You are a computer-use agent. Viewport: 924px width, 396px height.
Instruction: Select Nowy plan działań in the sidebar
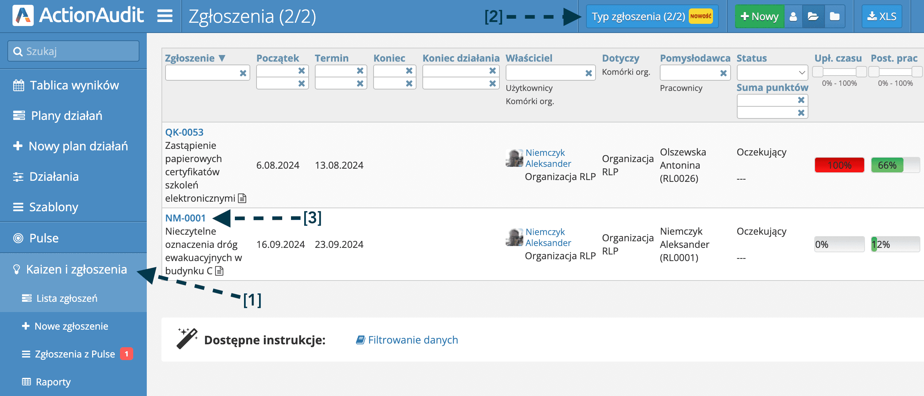73,146
